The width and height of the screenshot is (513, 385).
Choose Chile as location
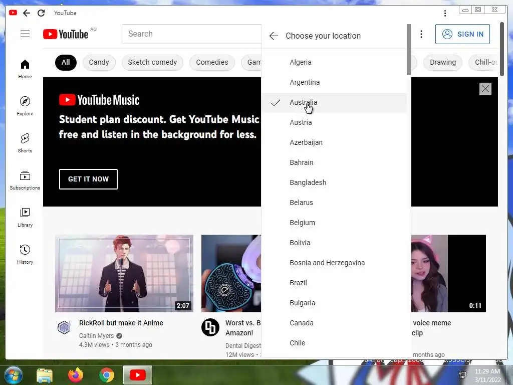pos(334,343)
